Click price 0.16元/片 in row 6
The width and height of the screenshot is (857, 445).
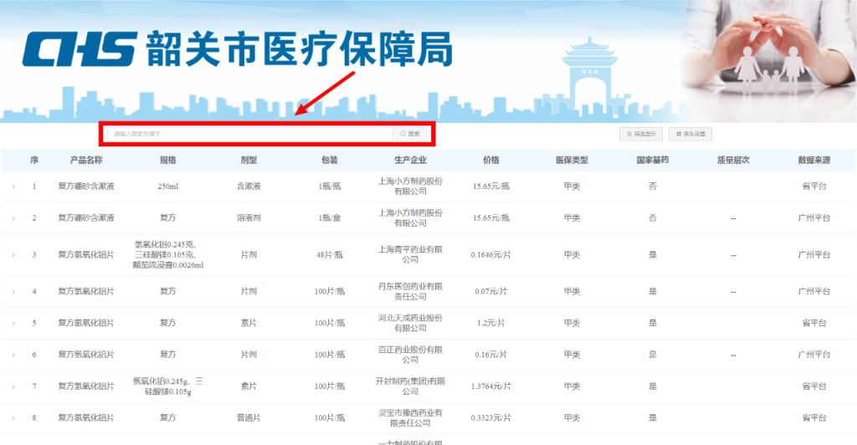point(490,355)
